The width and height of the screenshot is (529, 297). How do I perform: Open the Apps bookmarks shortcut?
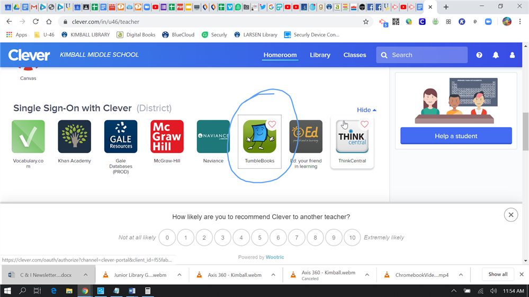pos(16,34)
